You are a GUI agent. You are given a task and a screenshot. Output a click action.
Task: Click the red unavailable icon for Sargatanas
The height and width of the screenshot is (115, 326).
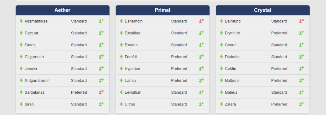click(x=101, y=92)
